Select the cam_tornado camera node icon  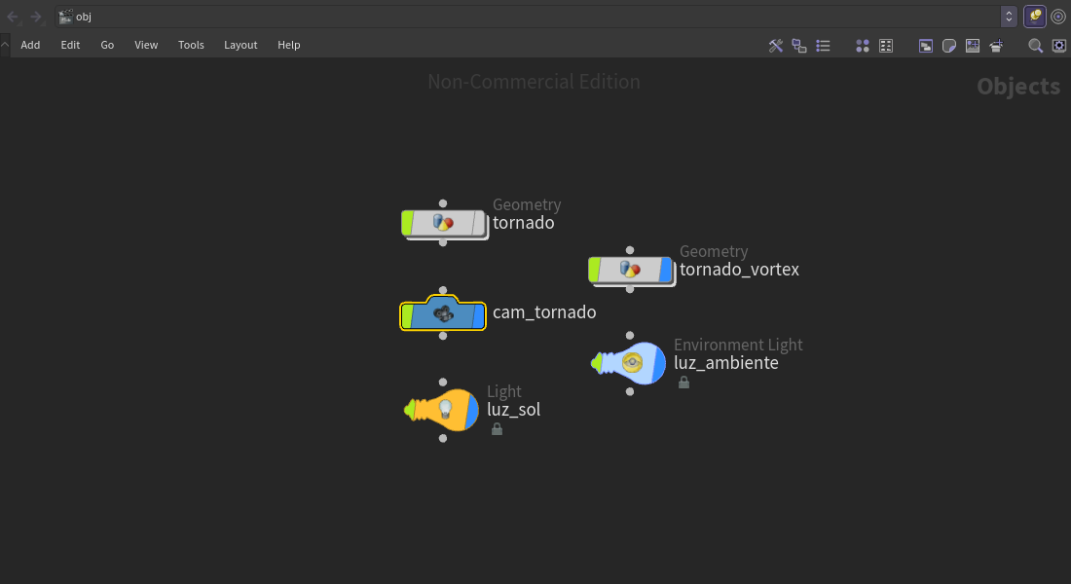pos(443,315)
